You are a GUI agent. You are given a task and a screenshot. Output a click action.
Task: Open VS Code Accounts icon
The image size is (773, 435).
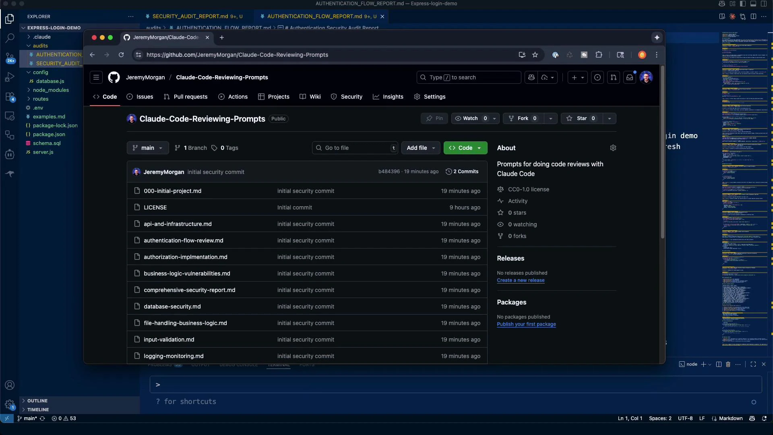click(10, 385)
